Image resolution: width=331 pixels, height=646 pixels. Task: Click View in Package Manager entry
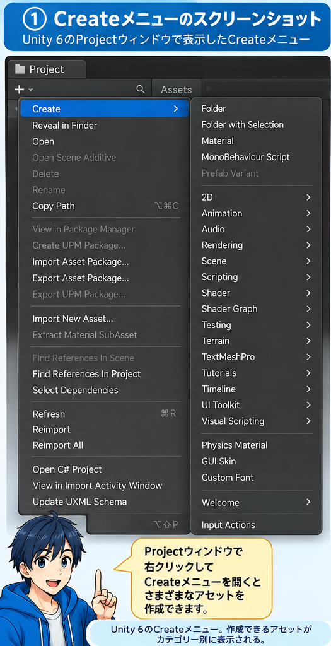point(105,230)
